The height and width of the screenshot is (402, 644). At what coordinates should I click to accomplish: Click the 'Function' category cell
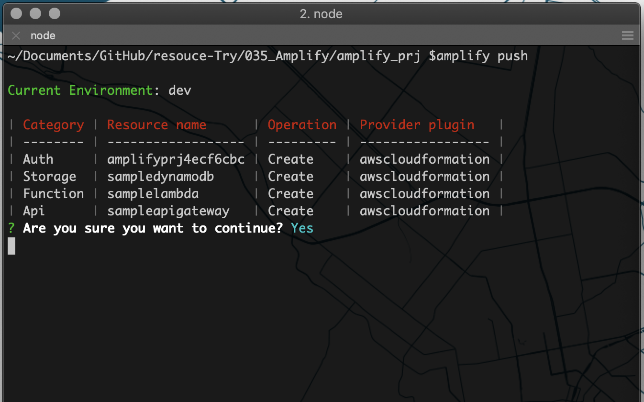pos(54,194)
